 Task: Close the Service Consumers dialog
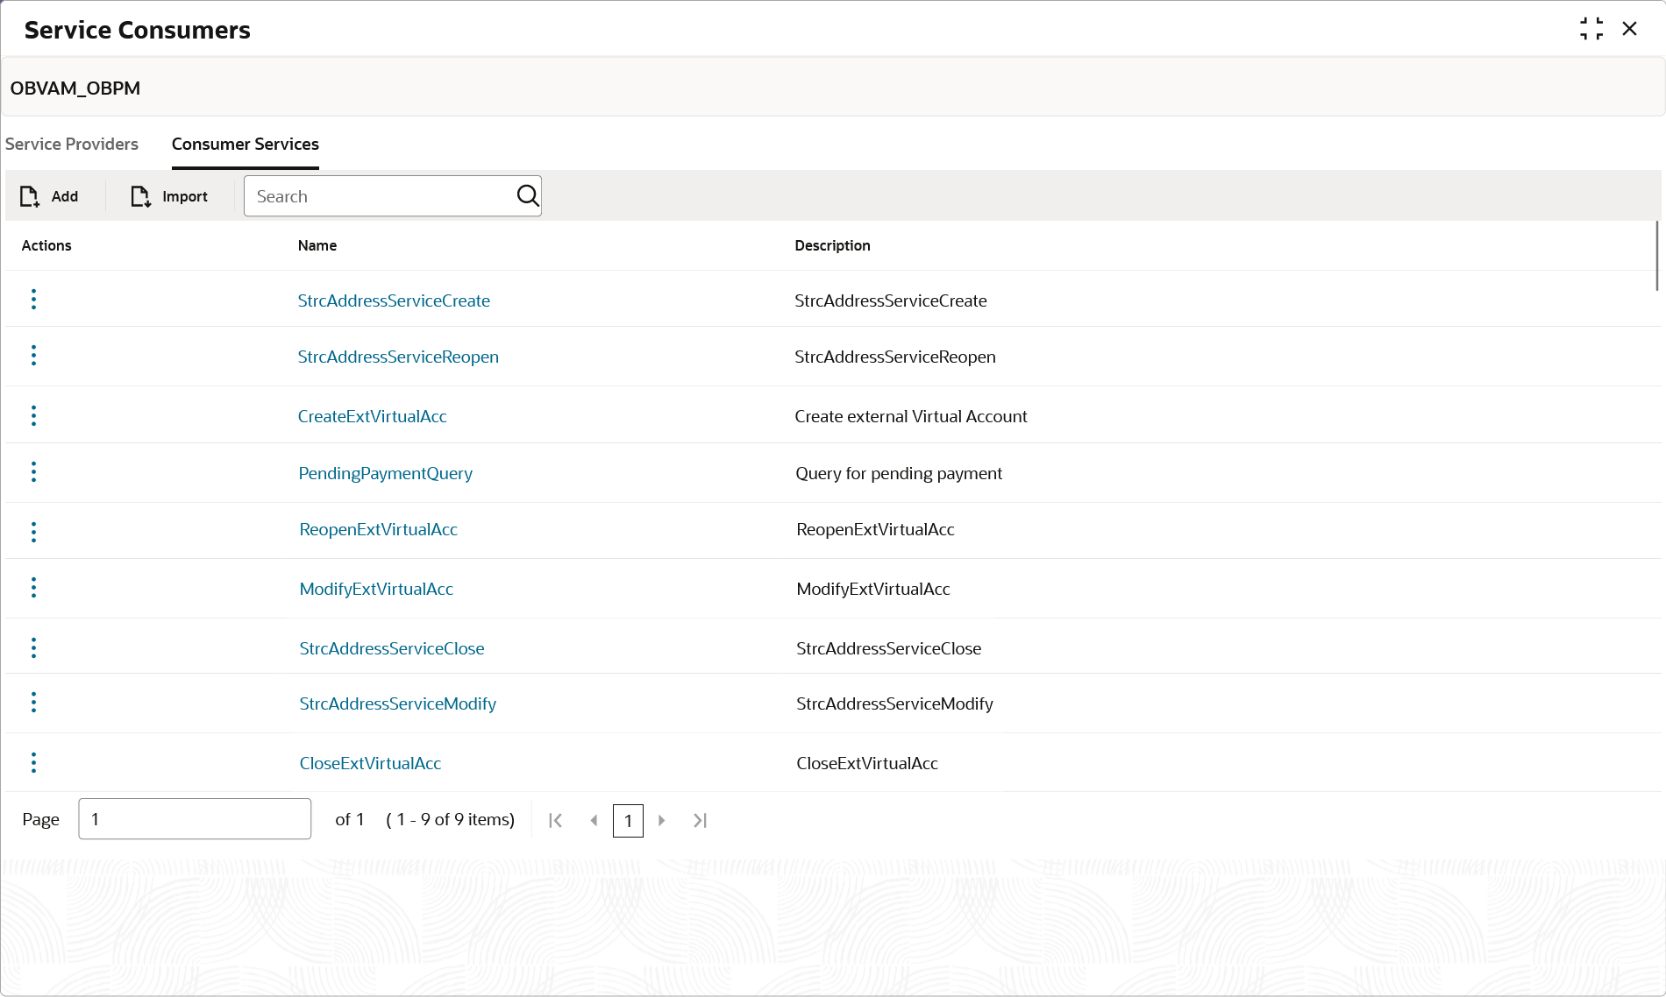pos(1630,29)
